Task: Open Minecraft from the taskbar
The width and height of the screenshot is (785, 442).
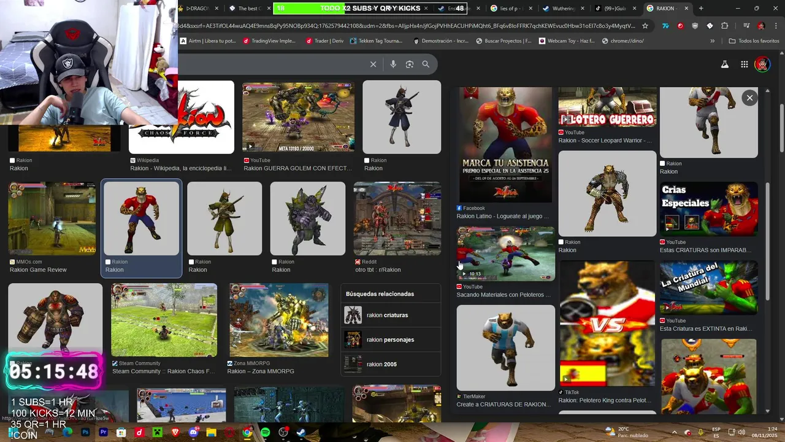Action: (157, 433)
